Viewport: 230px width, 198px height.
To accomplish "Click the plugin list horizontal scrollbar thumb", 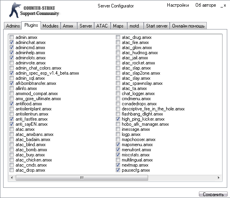I will click(82, 178).
